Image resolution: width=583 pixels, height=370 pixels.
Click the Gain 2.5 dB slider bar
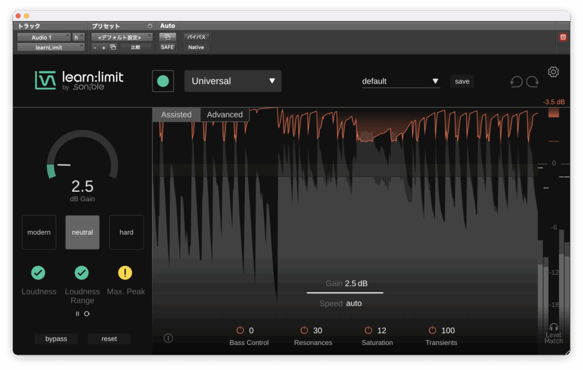point(344,293)
